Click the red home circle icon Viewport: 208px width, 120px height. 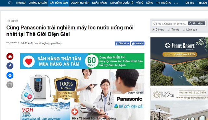point(10,56)
